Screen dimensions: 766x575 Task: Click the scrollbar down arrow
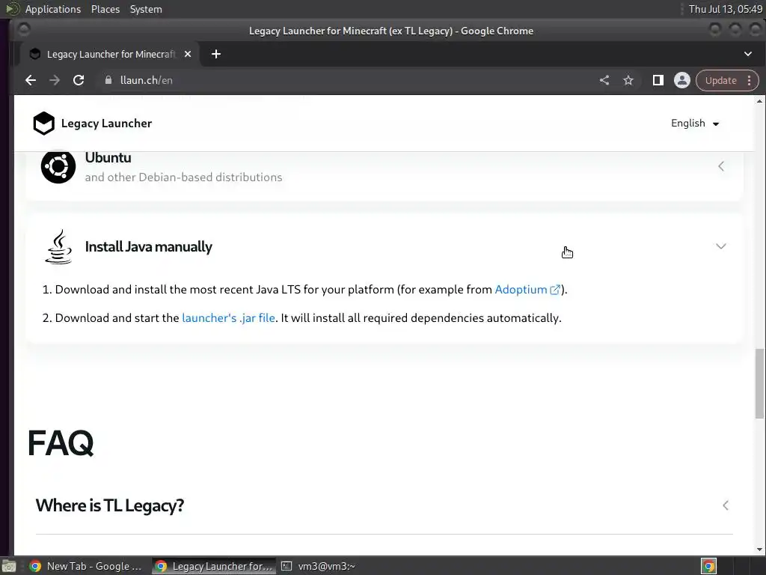(759, 550)
